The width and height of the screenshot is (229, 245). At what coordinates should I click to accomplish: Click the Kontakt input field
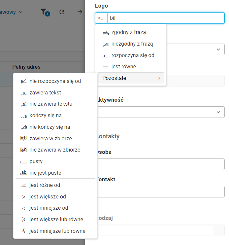click(x=160, y=192)
